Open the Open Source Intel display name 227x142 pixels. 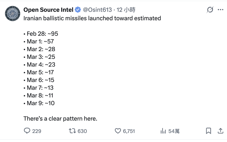coord(48,10)
